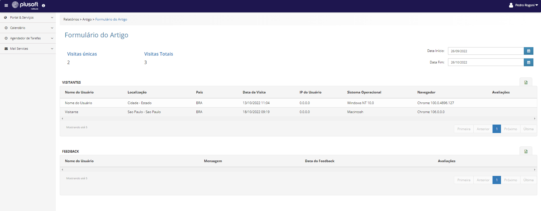
Task: Click the info icon beside logo
Action: 43,5
